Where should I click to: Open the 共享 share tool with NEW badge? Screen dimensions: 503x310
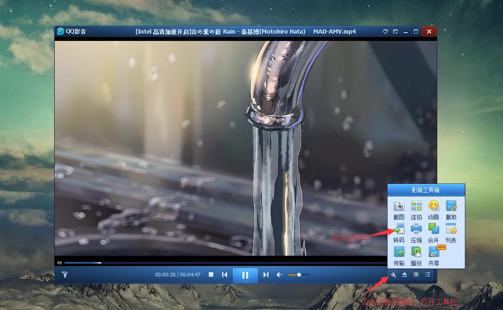433,254
